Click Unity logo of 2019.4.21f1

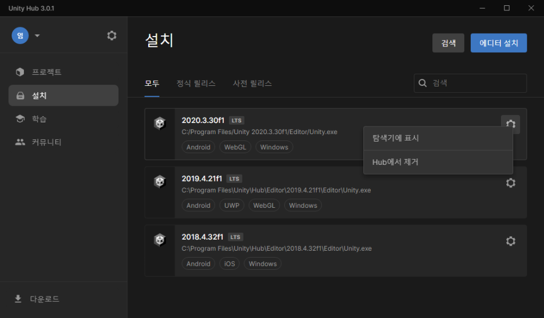click(160, 181)
